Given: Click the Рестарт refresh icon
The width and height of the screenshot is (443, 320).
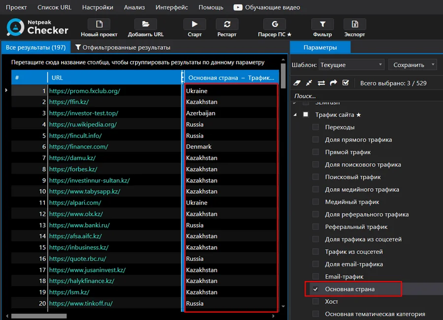Looking at the screenshot, I should point(227,24).
